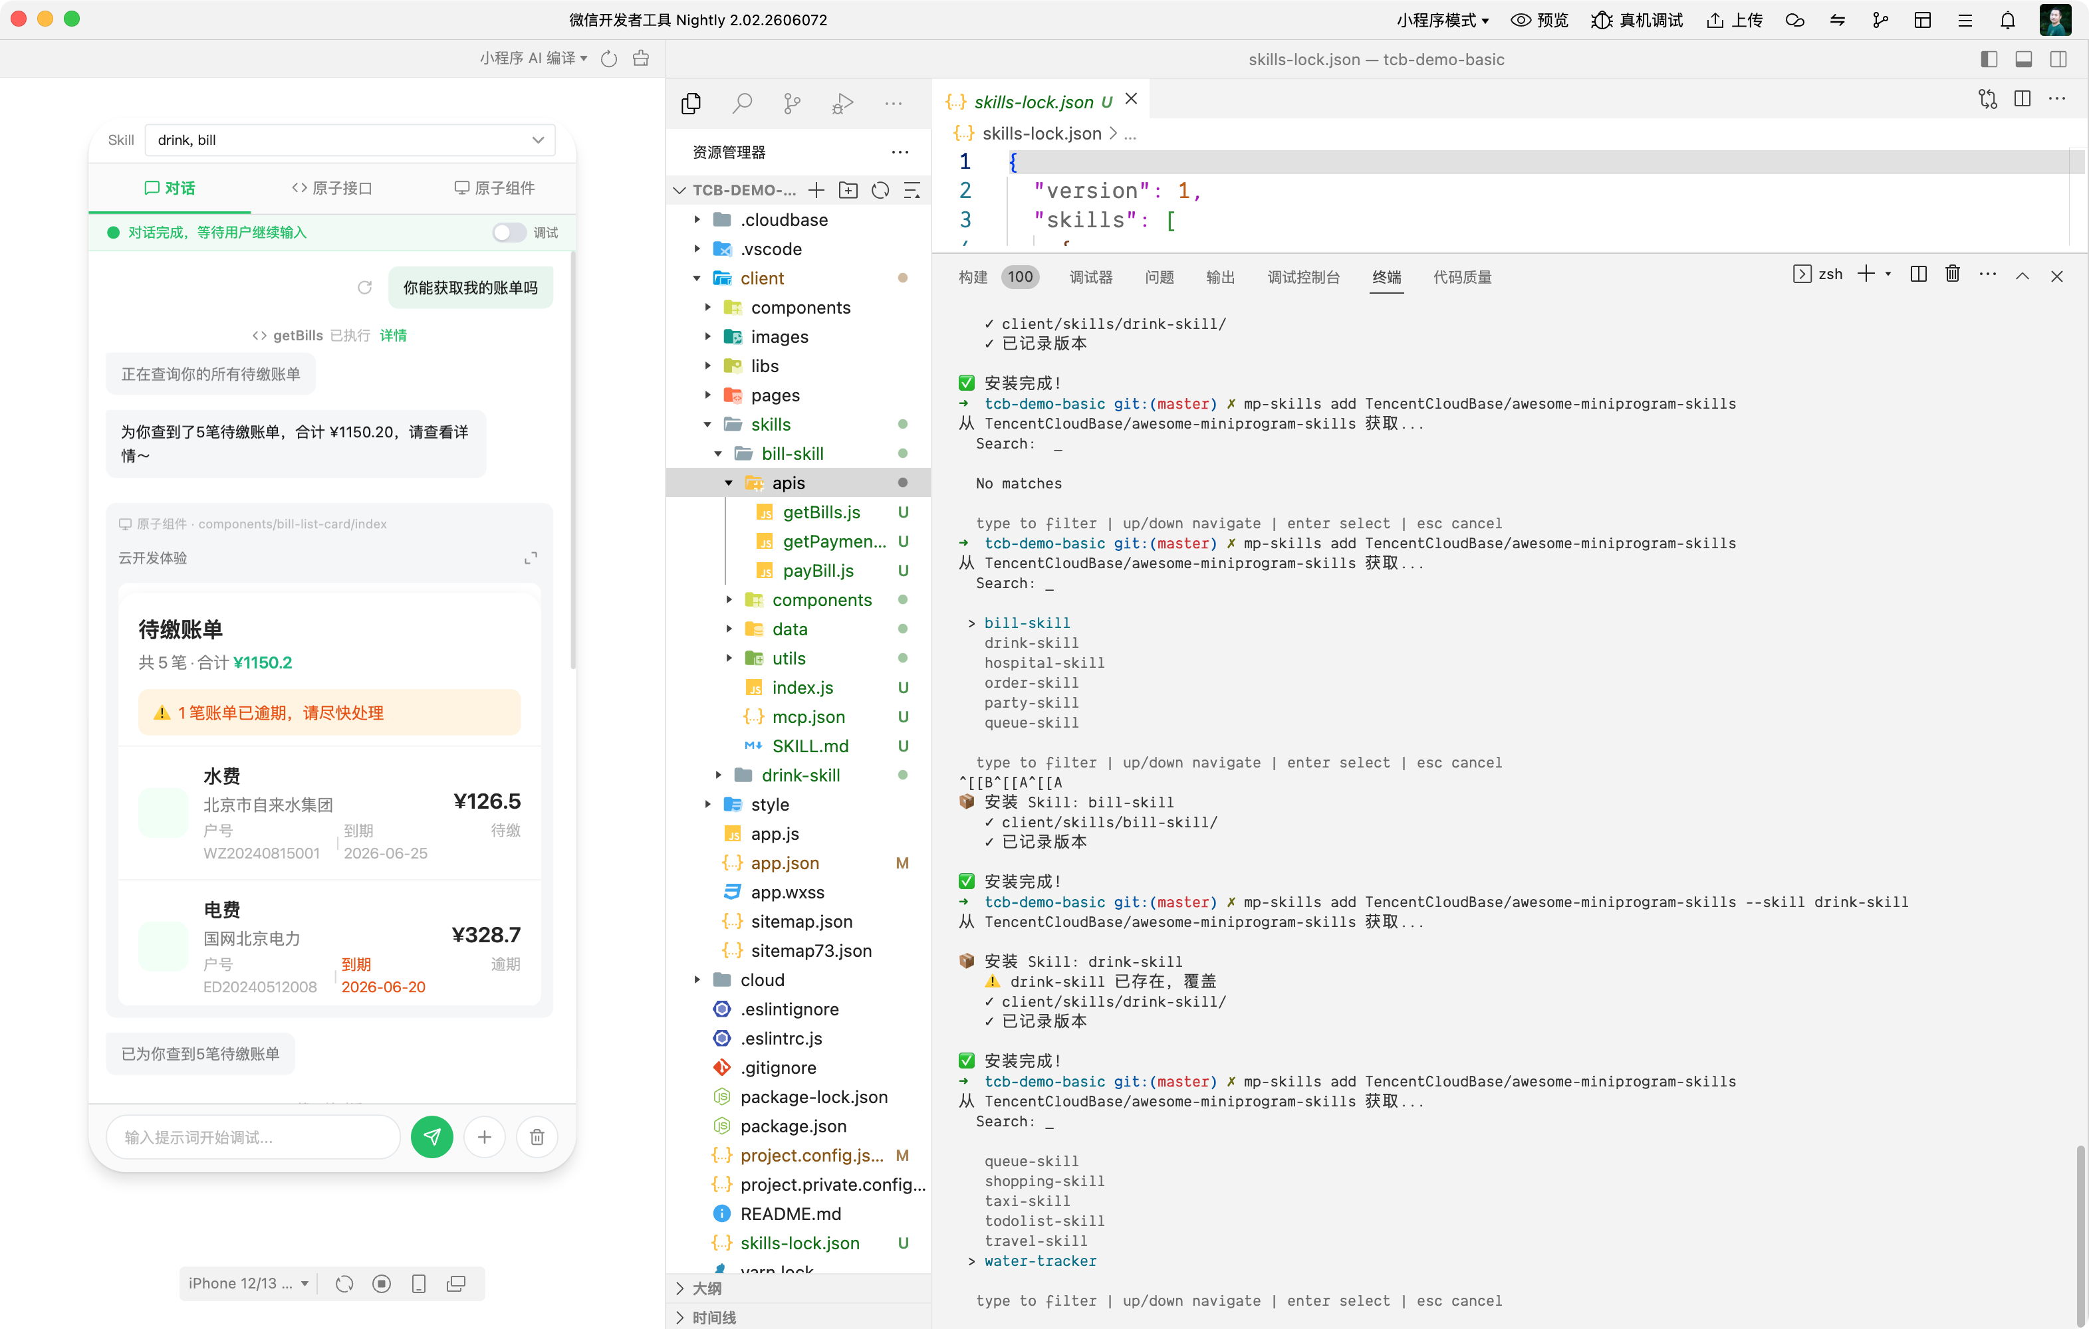Image resolution: width=2089 pixels, height=1329 pixels.
Task: Toggle secondary sidebar layout icon
Action: (2058, 59)
